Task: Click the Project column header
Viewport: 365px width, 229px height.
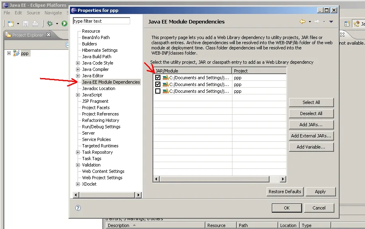Action: point(259,71)
